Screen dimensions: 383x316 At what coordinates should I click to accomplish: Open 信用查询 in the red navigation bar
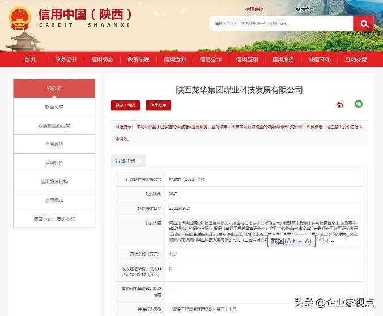click(x=175, y=60)
